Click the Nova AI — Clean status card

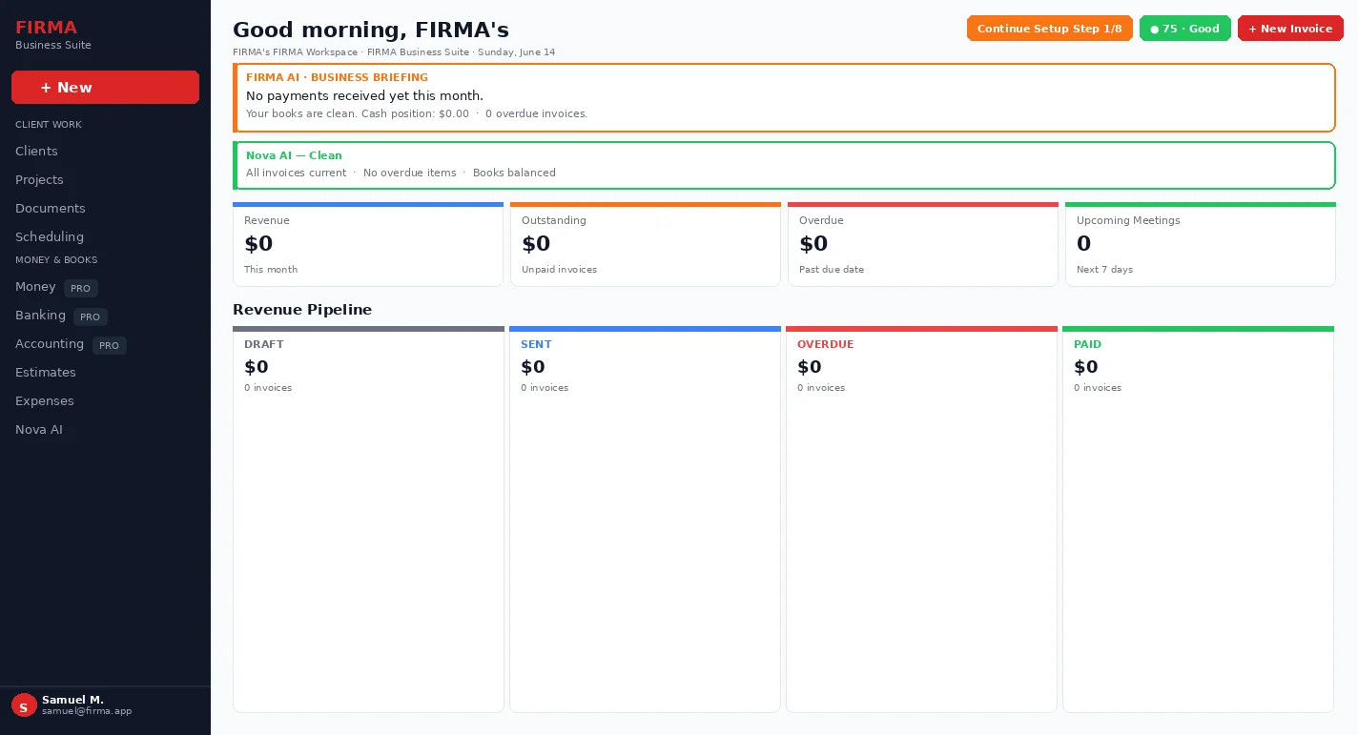784,165
